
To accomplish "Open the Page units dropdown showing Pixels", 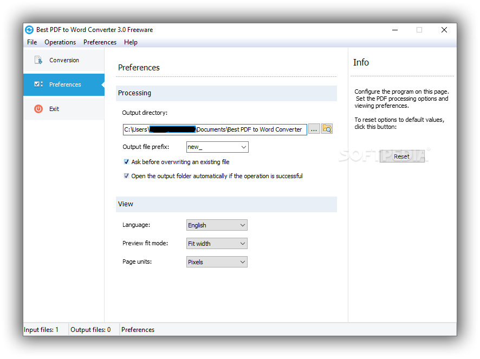I will [x=217, y=262].
